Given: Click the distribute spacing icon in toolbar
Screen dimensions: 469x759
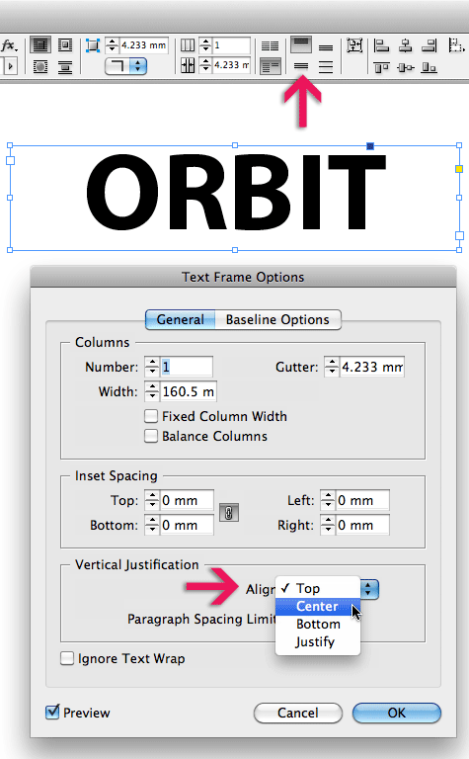Looking at the screenshot, I should [x=456, y=45].
